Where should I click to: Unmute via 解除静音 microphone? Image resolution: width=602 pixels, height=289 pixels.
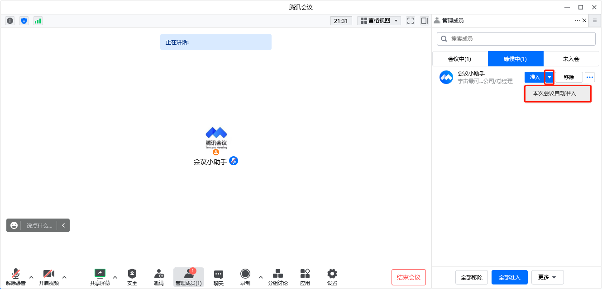point(16,277)
